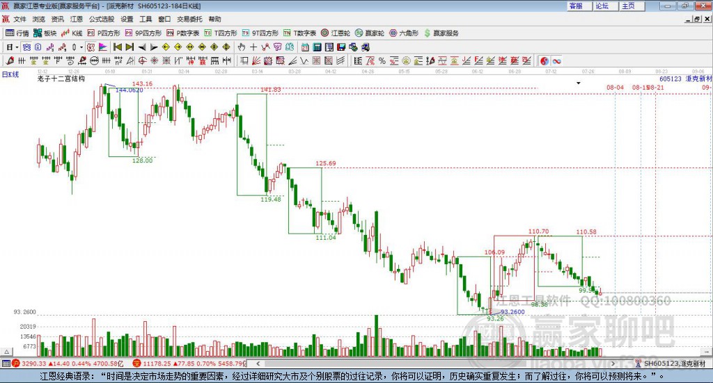The height and width of the screenshot is (383, 713).
Task: Open the 9P四方形 tool
Action: 143,33
